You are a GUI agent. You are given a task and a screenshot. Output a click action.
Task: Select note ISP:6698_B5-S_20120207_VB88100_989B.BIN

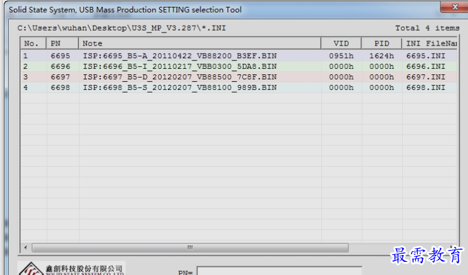[x=180, y=87]
